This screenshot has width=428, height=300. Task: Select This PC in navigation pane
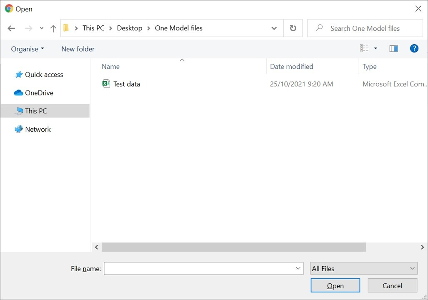pyautogui.click(x=36, y=111)
